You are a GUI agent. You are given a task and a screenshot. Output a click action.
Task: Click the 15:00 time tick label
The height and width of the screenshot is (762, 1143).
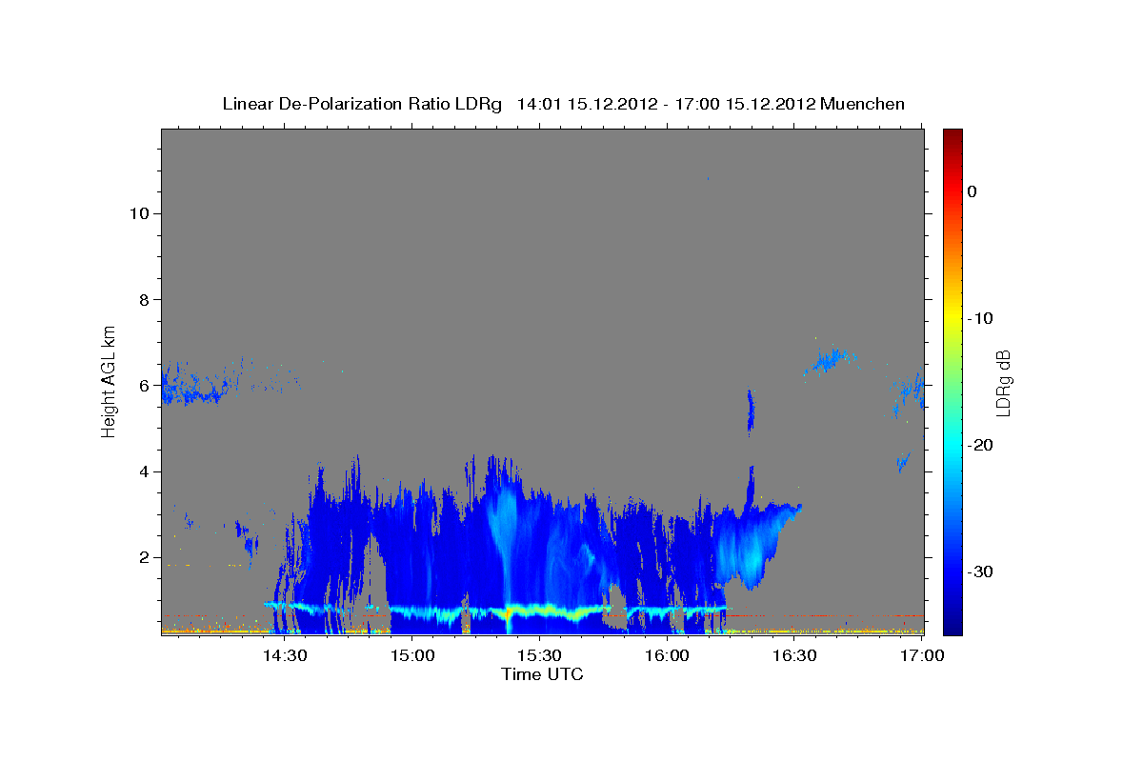tap(411, 656)
